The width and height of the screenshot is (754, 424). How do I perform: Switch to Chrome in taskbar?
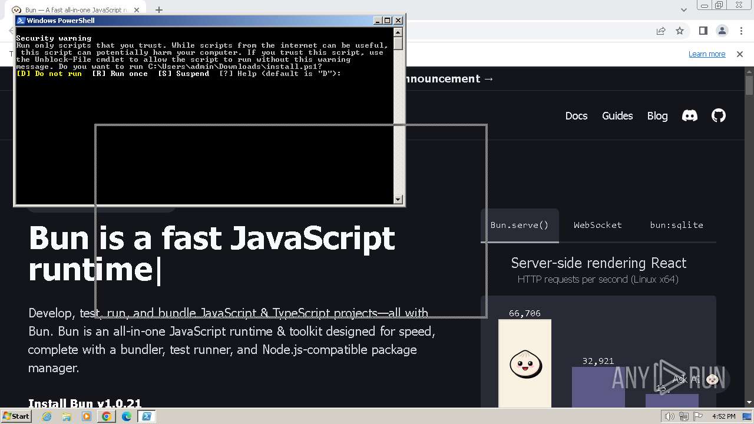107,416
